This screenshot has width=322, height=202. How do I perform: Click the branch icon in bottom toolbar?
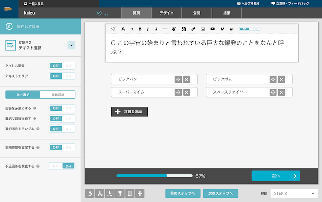coord(100,193)
